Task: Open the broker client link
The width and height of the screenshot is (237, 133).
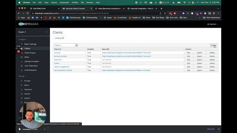Action: (57, 63)
